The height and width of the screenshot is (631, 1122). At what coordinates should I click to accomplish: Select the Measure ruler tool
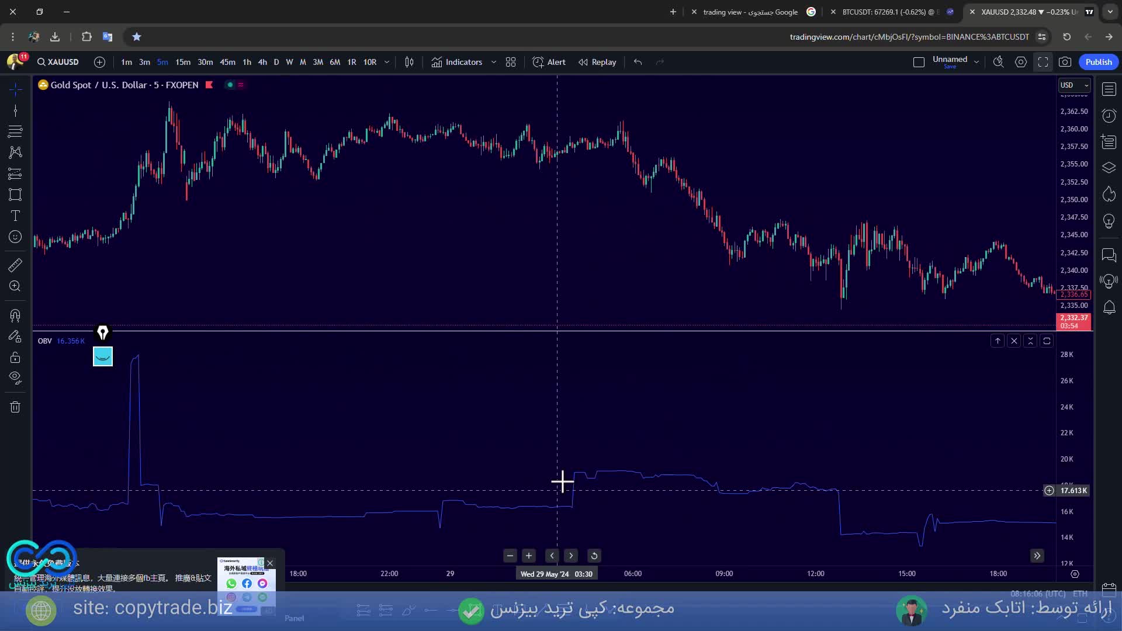pos(15,265)
